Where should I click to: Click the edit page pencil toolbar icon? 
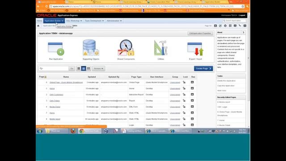coord(220,26)
